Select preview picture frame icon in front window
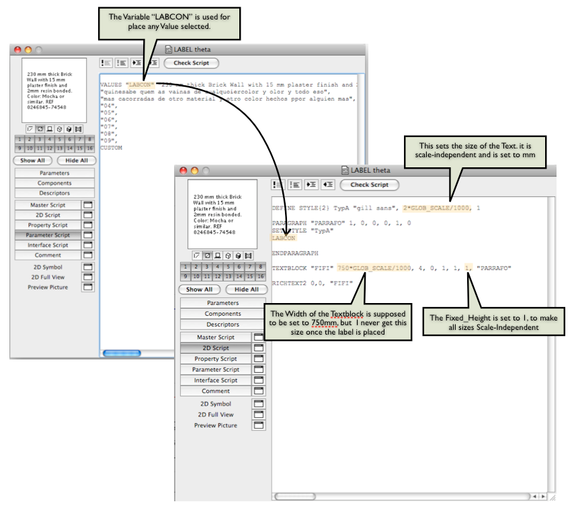Viewport: 572px width, 510px height. coord(249,256)
